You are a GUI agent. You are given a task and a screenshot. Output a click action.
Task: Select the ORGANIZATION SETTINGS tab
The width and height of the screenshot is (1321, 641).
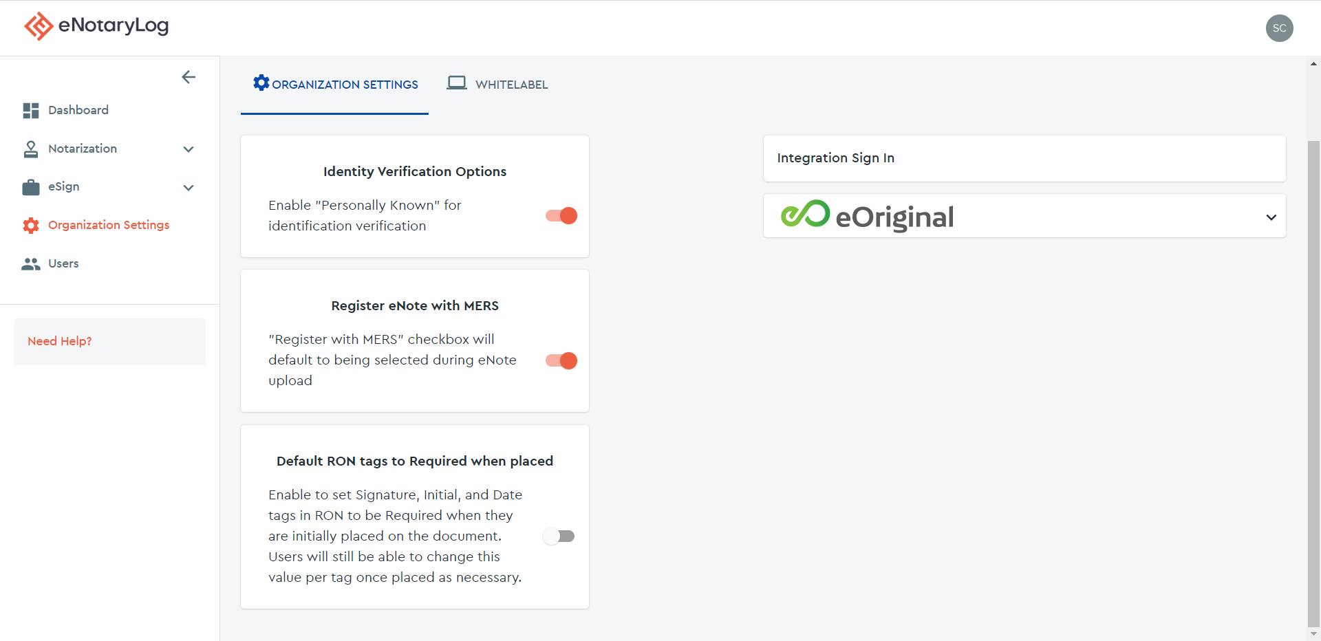(x=335, y=85)
